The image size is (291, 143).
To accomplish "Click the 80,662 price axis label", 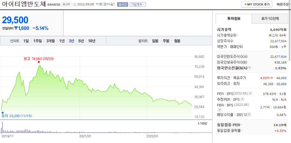I will point(199,57).
